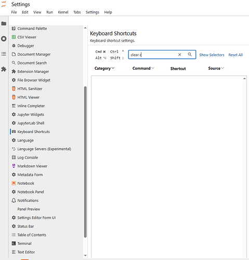249x260 pixels.
Task: Open the Settings menu in menu bar
Action: [x=93, y=12]
